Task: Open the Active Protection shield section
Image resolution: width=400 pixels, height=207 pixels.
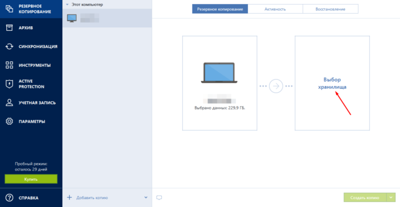Action: [31, 84]
